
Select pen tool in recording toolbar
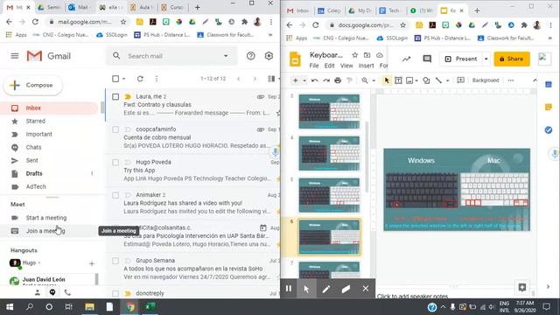click(x=326, y=289)
